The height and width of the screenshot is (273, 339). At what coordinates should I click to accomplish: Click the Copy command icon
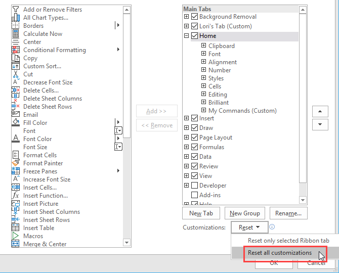[x=16, y=58]
